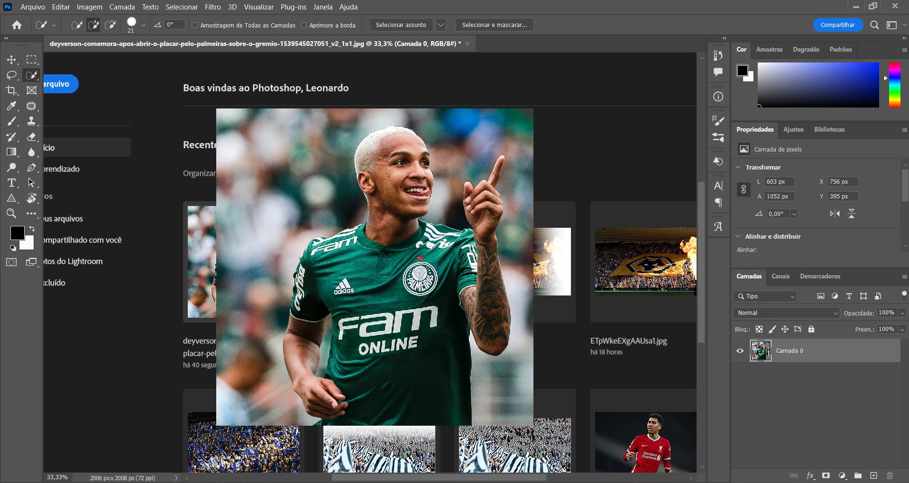Screen dimensions: 909x483
Task: Open the Brush Settings panel icon
Action: point(718,121)
